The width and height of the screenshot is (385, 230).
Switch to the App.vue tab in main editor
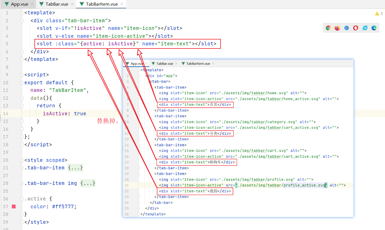point(19,4)
